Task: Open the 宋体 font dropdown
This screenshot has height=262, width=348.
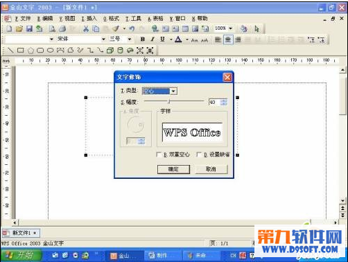Action: click(x=103, y=39)
